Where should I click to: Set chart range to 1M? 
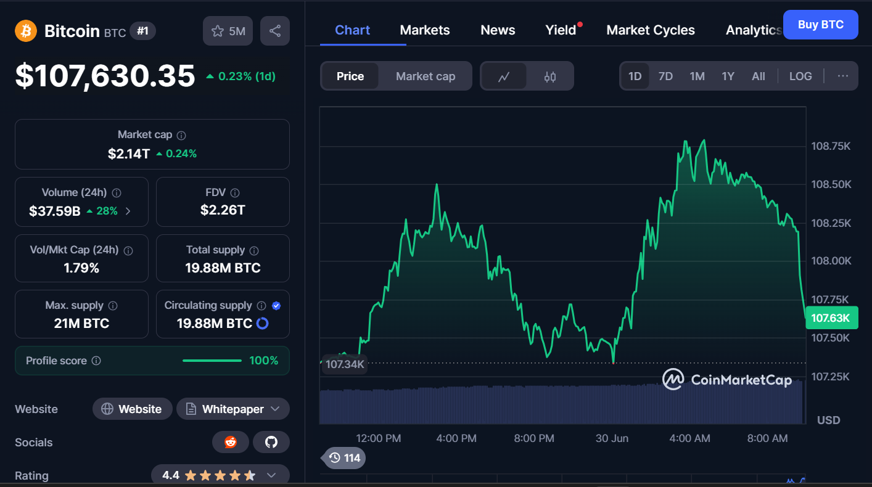tap(697, 76)
